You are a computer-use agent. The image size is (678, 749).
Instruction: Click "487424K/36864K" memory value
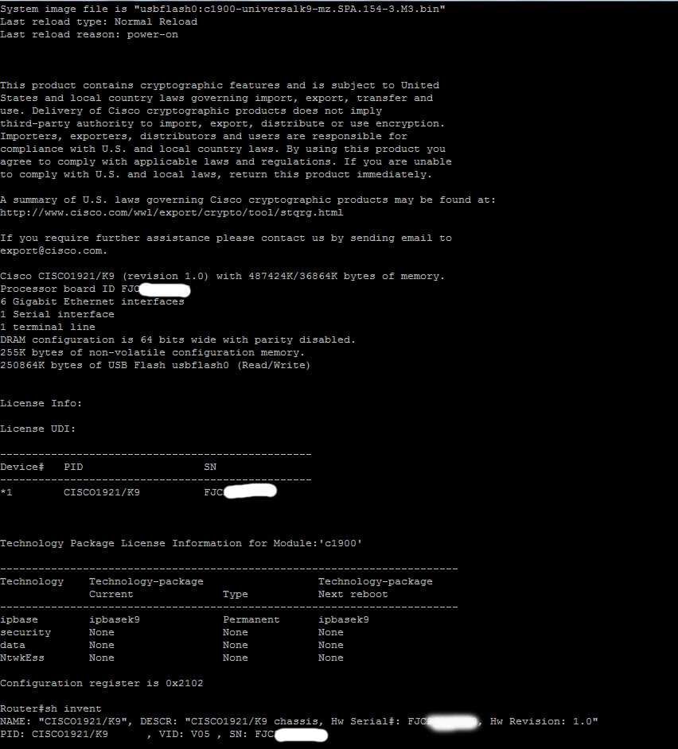(293, 276)
